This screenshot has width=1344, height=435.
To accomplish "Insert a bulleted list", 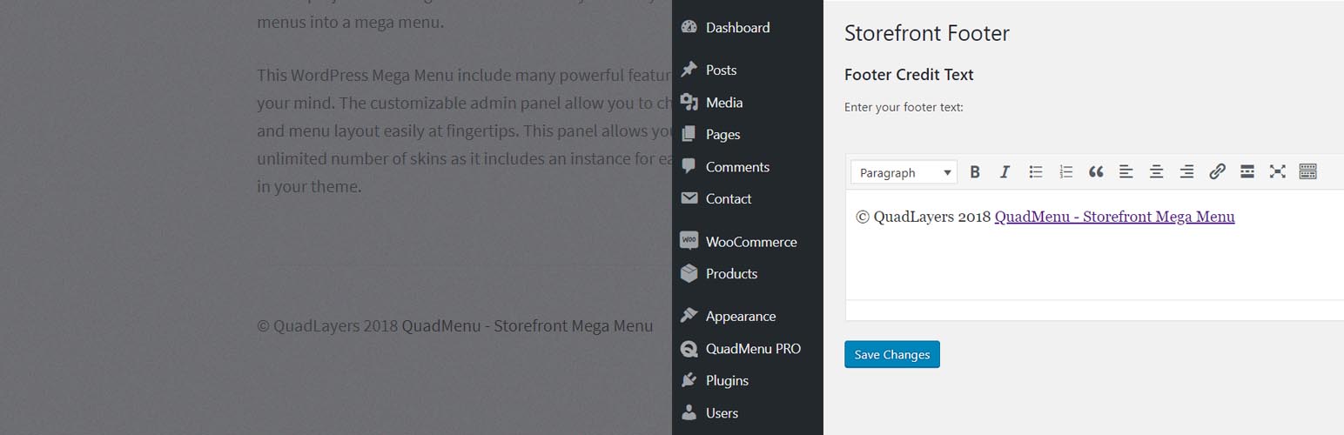I will [x=1035, y=172].
